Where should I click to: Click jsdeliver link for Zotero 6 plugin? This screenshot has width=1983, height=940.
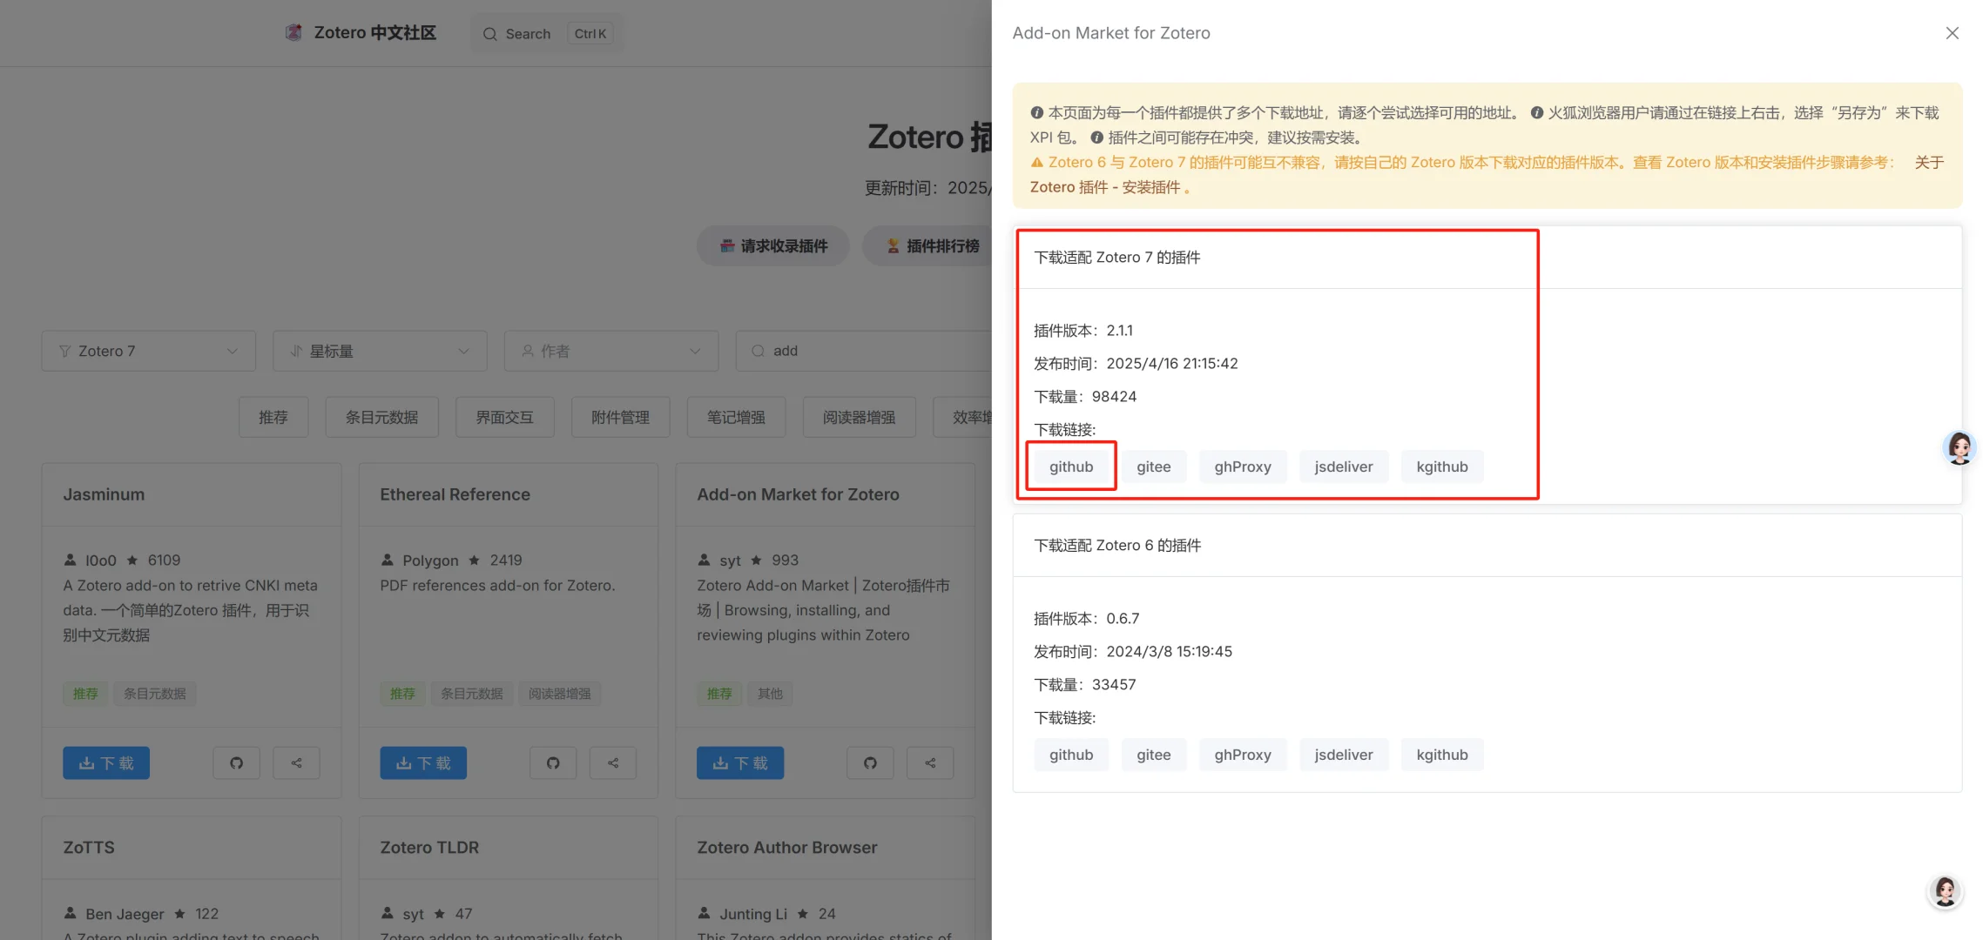(1343, 755)
